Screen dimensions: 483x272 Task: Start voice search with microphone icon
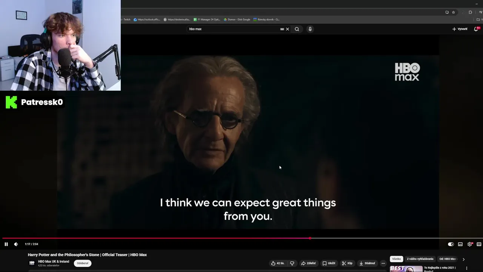[310, 29]
